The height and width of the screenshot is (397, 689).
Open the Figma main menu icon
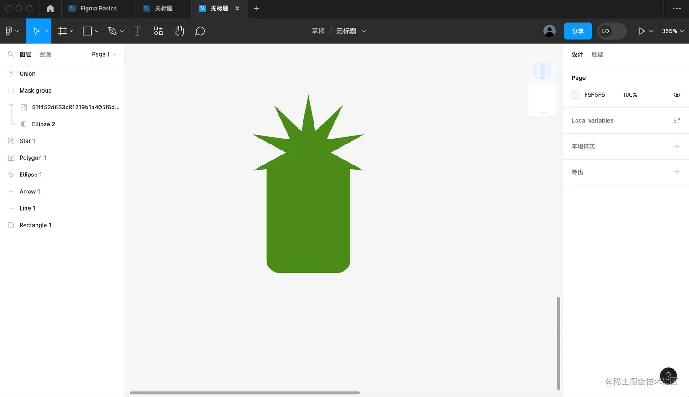pos(9,31)
